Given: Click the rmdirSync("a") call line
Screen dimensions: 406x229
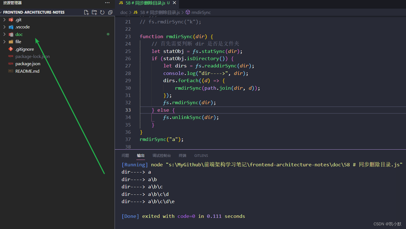Looking at the screenshot, I should [162, 139].
